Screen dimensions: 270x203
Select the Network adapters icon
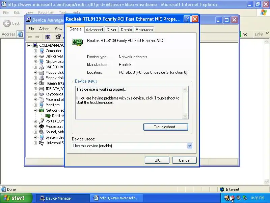(x=42, y=110)
